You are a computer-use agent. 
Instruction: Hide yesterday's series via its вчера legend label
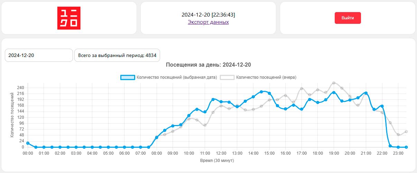coord(266,77)
